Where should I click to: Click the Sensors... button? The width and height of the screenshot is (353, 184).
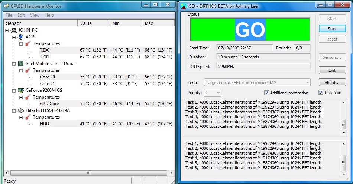coord(332,57)
